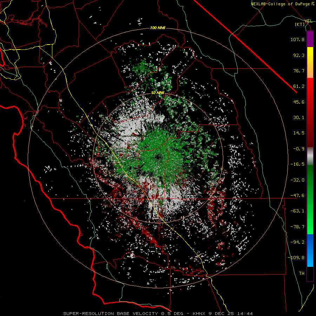Image resolution: width=316 pixels, height=316 pixels.
Task: Click the -63.1 velocity scale value
Action: [x=297, y=211]
